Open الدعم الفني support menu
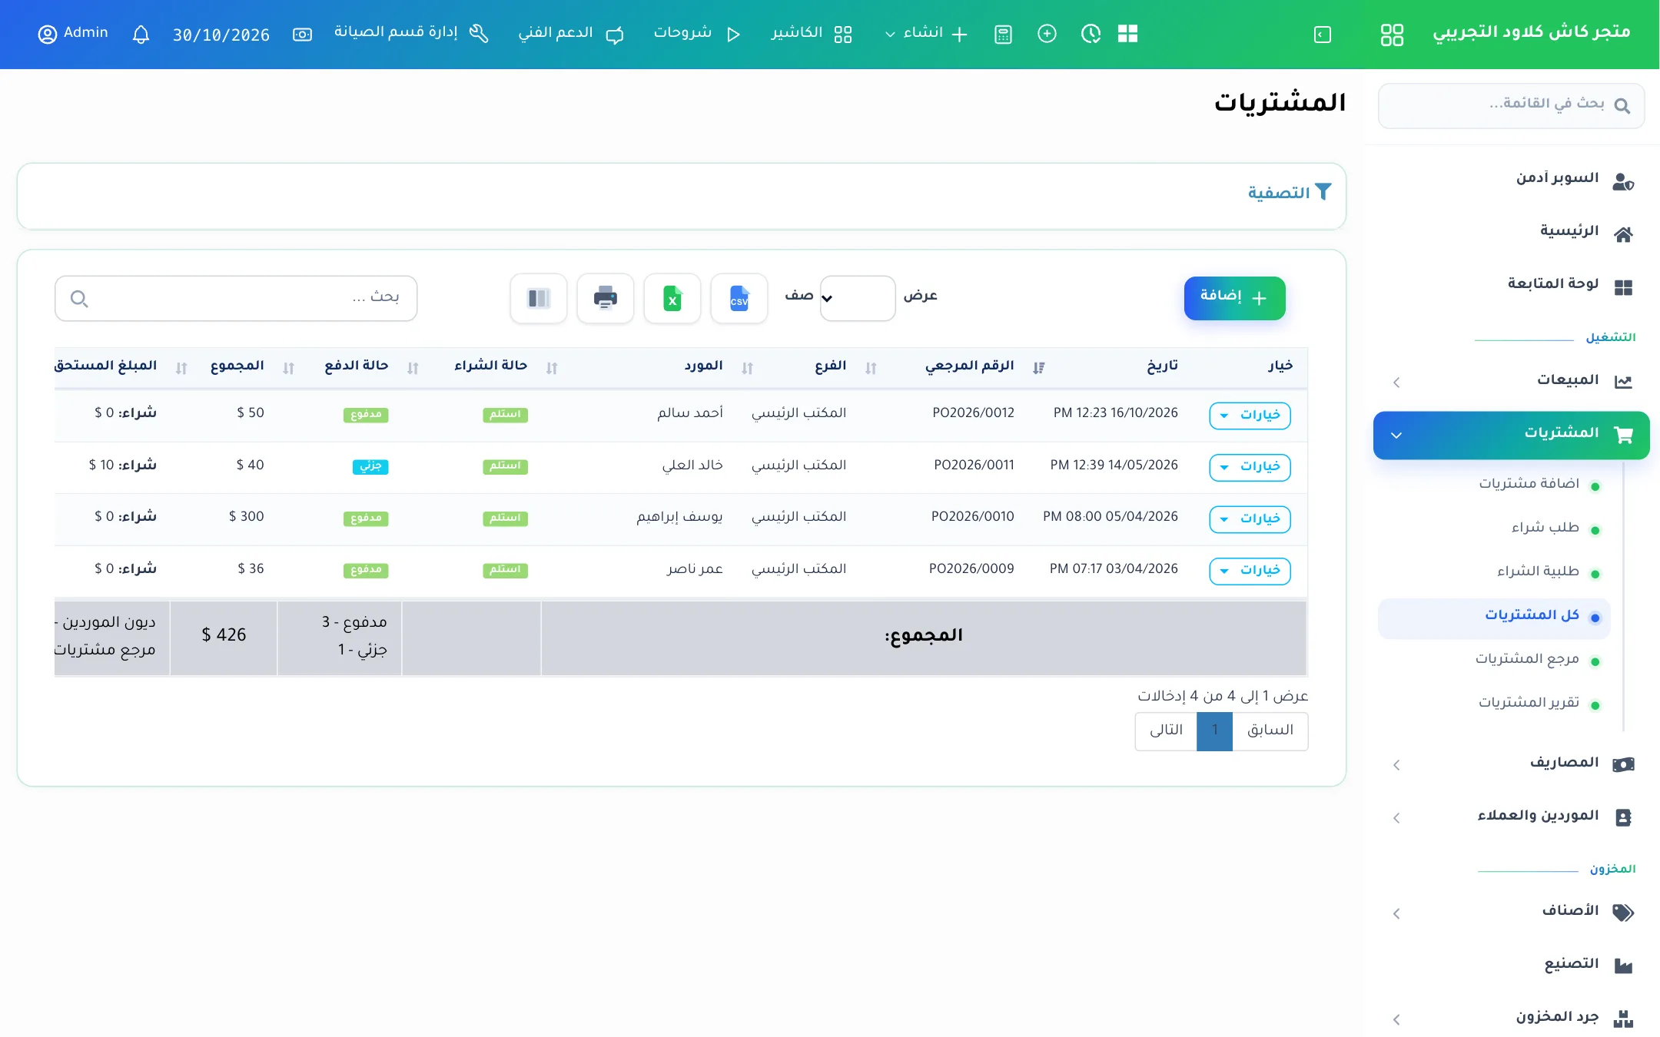The image size is (1660, 1037). pyautogui.click(x=571, y=34)
